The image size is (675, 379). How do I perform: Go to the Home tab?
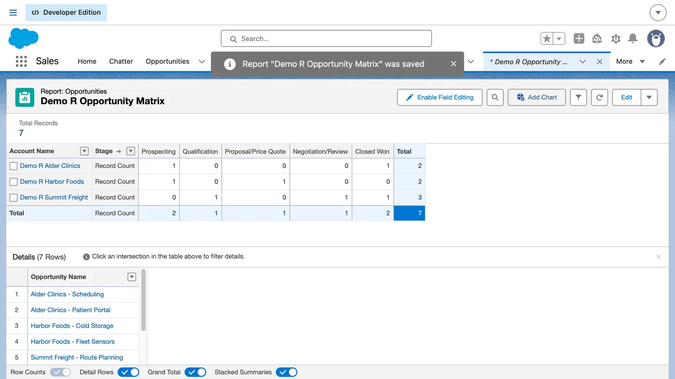pyautogui.click(x=87, y=61)
